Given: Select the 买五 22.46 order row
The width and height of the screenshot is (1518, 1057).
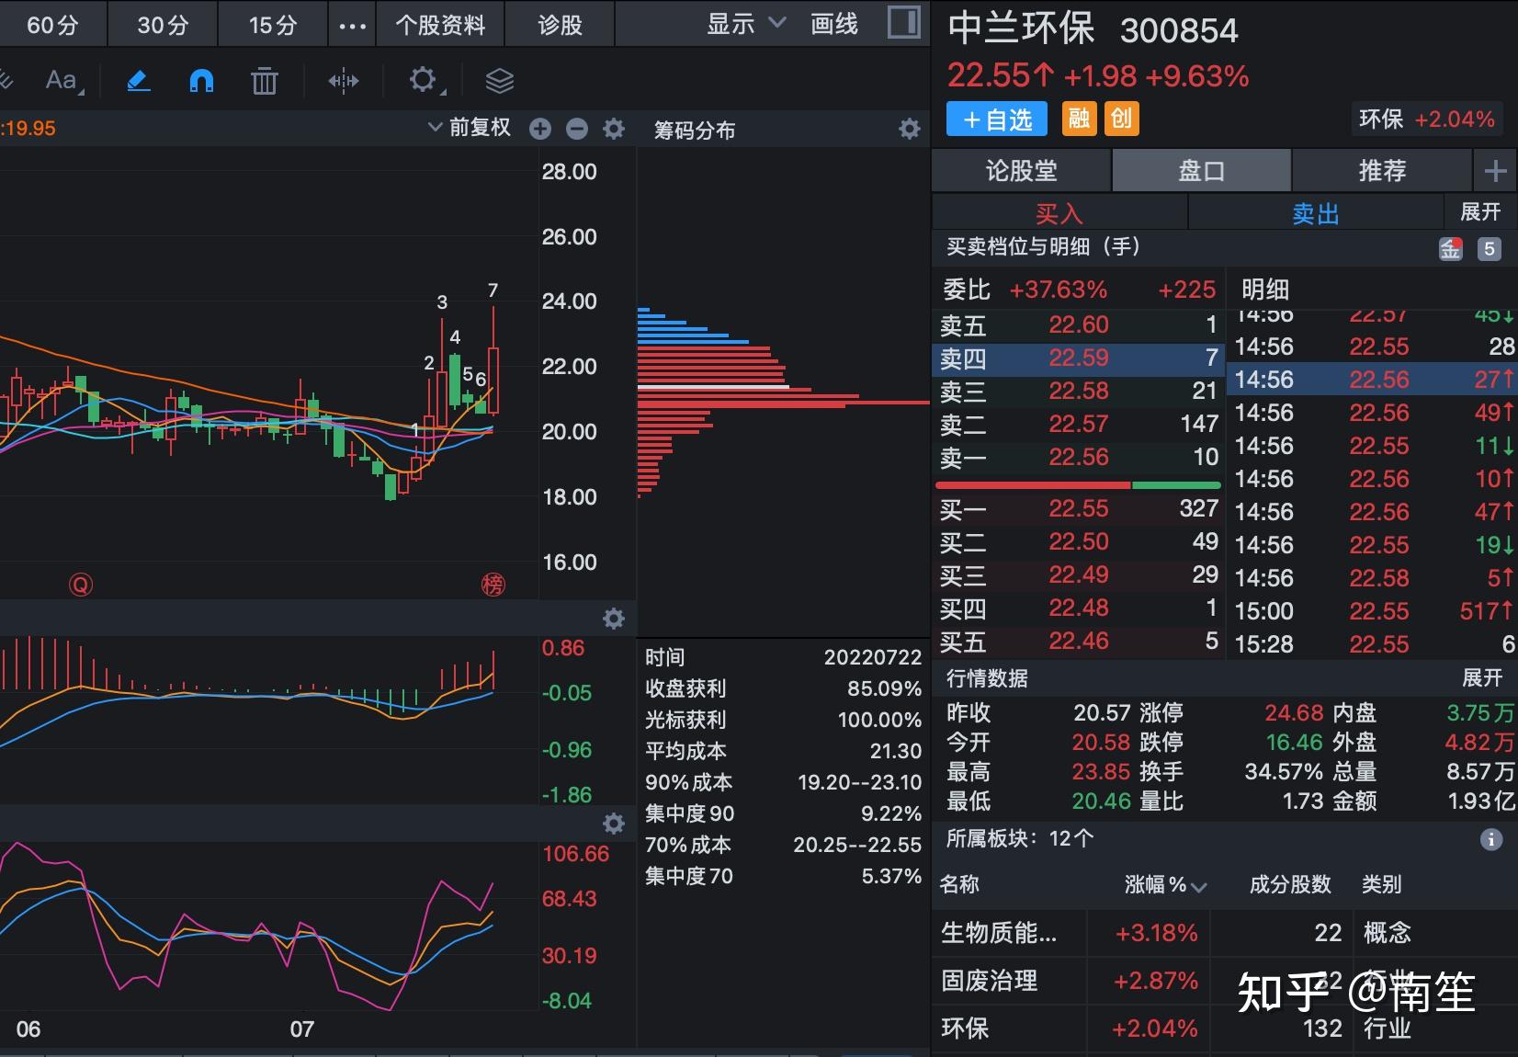Looking at the screenshot, I should coord(1078,641).
